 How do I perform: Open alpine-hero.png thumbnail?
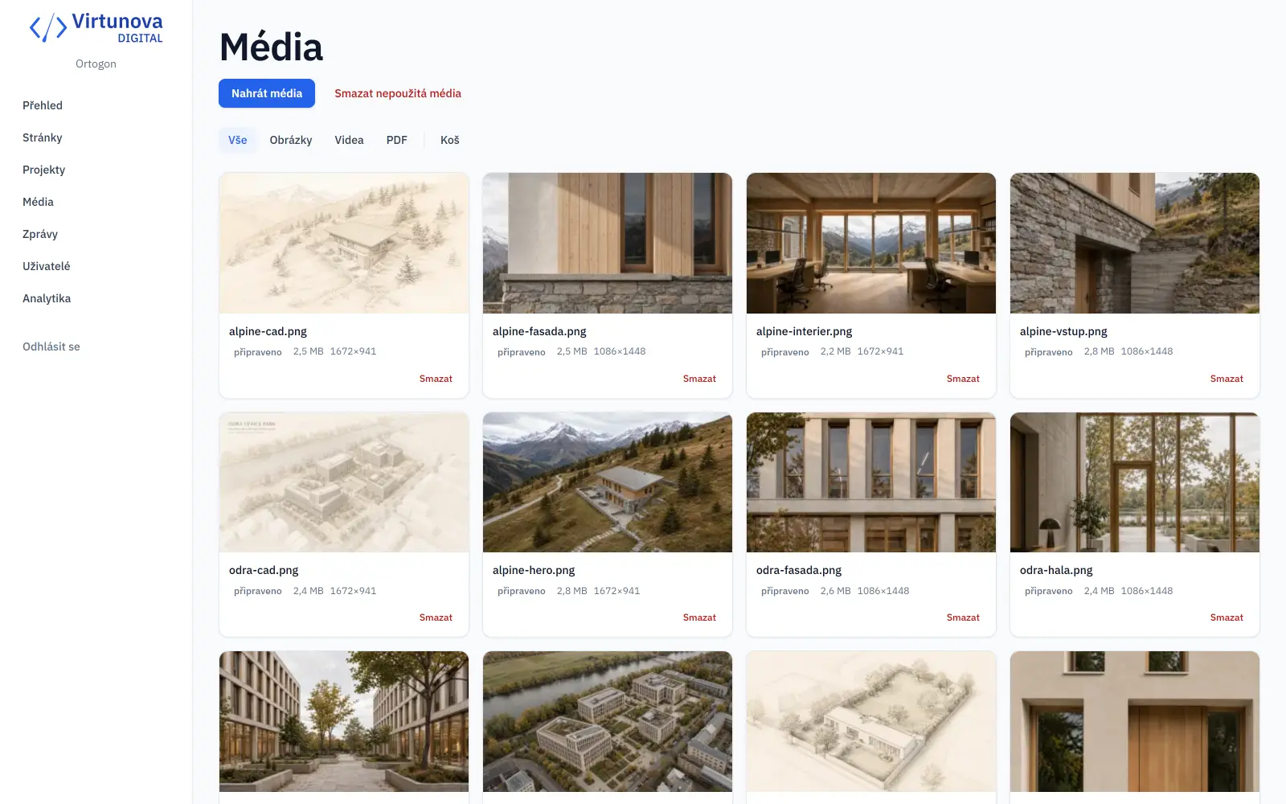click(608, 482)
